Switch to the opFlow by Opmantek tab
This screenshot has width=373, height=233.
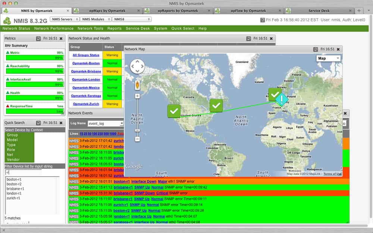[248, 11]
